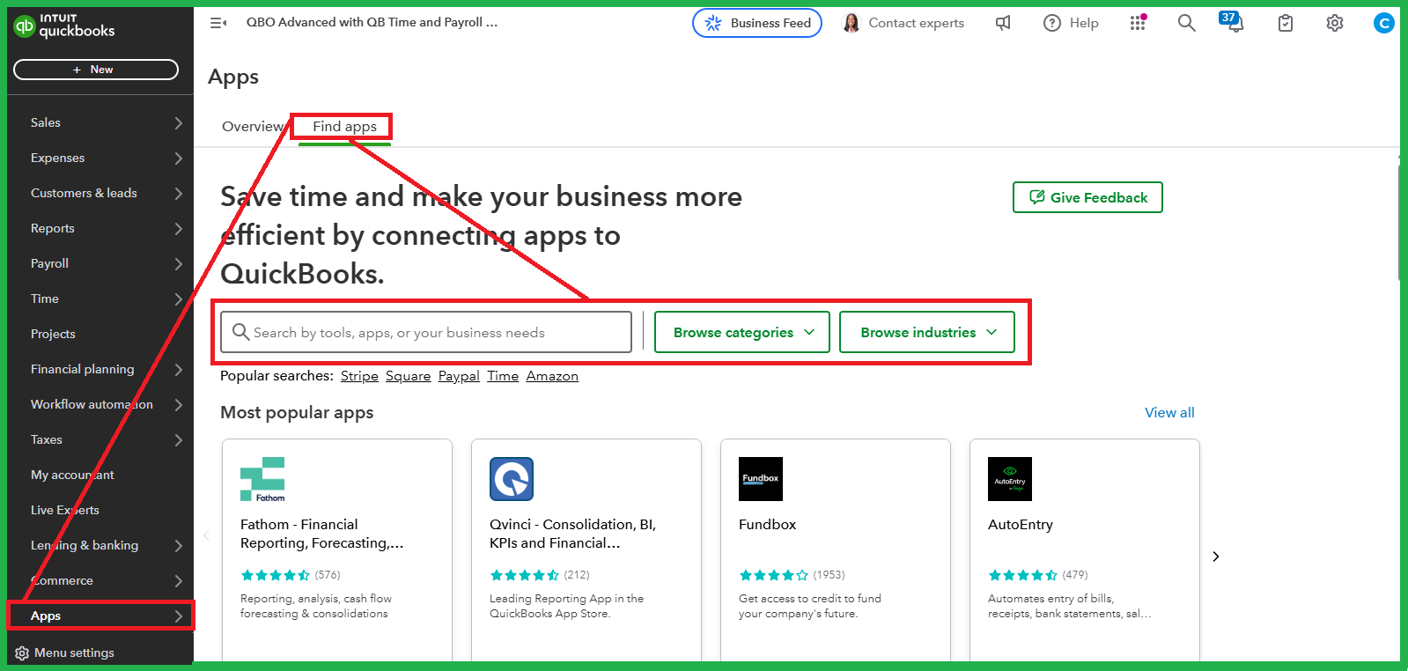Click the Give Feedback button
Screen dimensions: 1408x671
pos(1087,197)
